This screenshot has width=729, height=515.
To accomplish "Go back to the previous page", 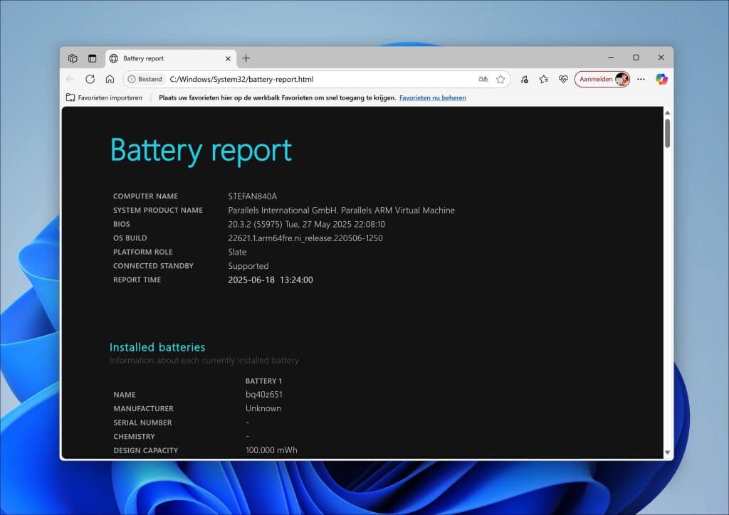I will (70, 79).
